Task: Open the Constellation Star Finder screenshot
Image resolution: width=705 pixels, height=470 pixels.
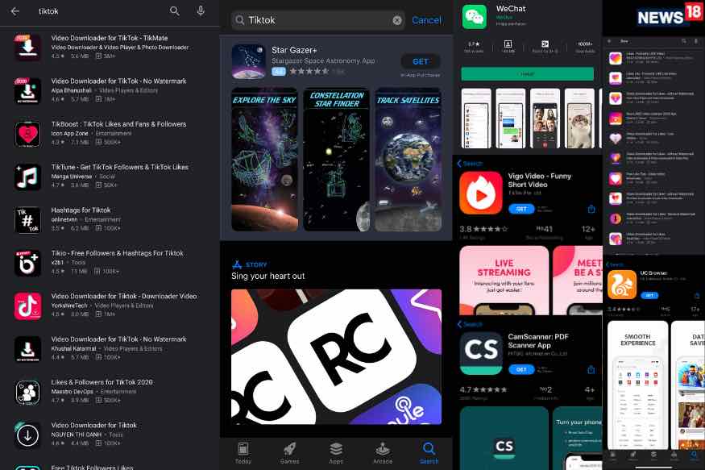Action: [336, 160]
